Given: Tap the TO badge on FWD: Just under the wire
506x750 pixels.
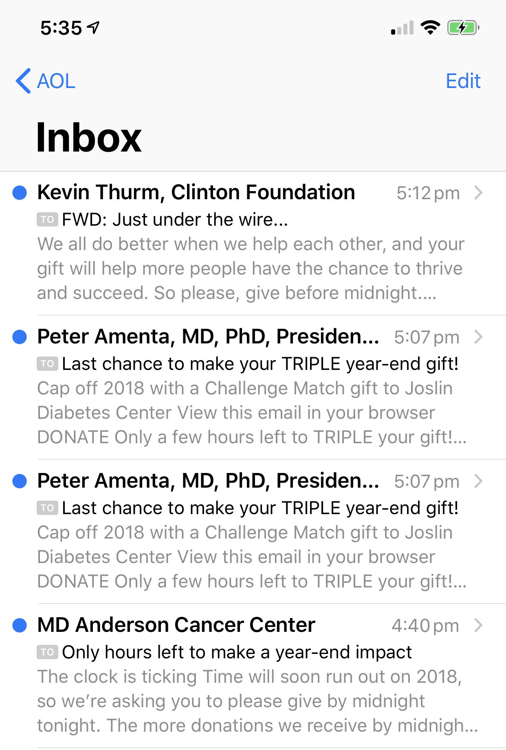Looking at the screenshot, I should [47, 220].
